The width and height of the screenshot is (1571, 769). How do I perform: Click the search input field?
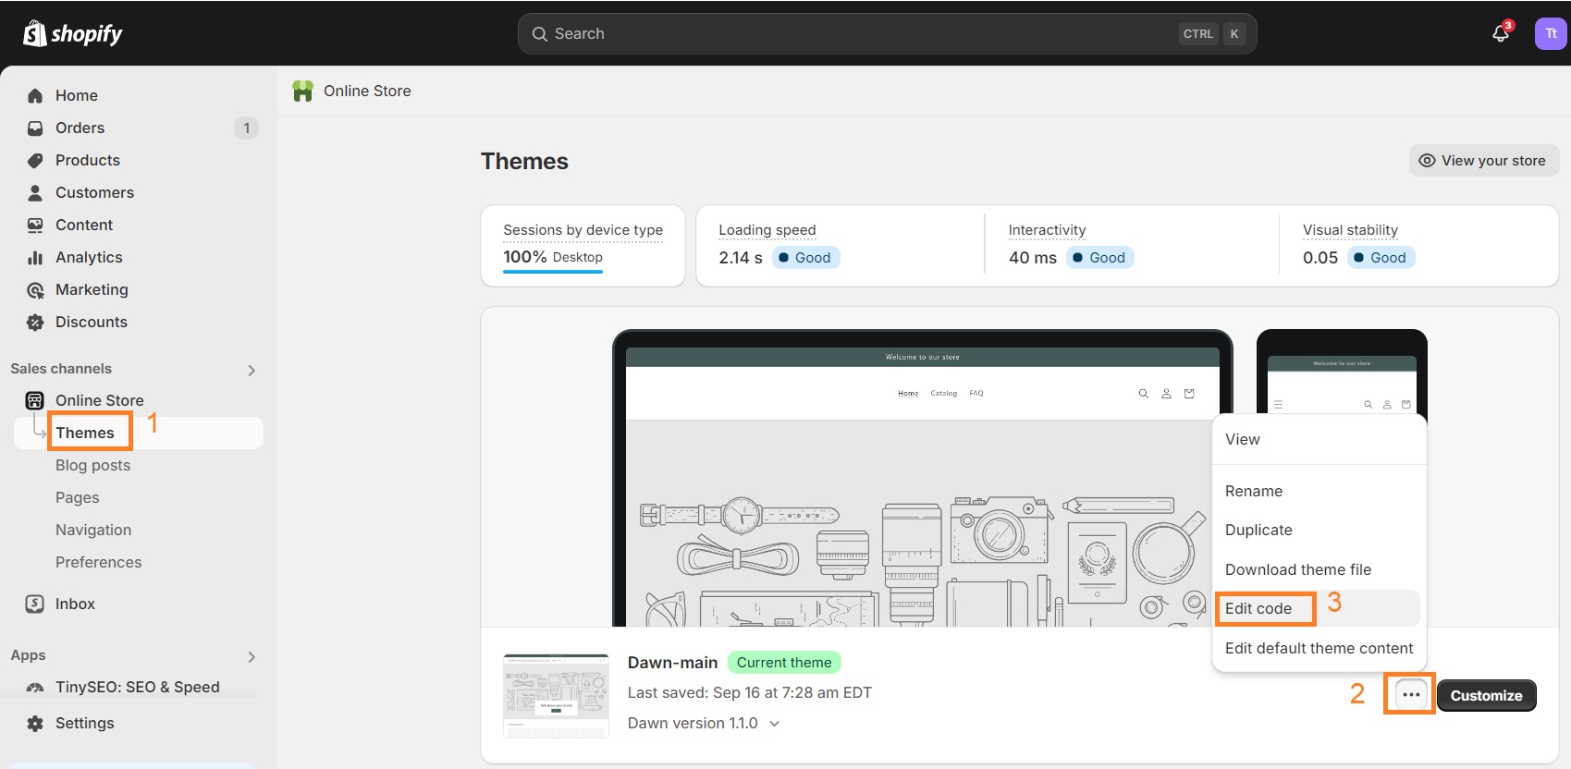[887, 34]
